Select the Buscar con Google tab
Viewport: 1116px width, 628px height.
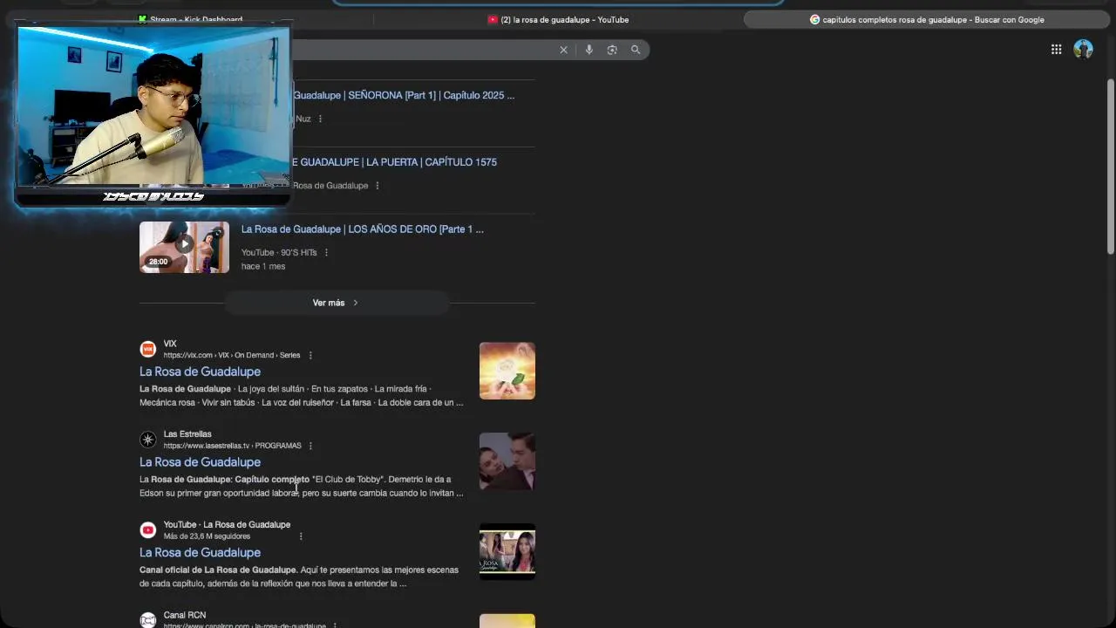click(x=926, y=19)
